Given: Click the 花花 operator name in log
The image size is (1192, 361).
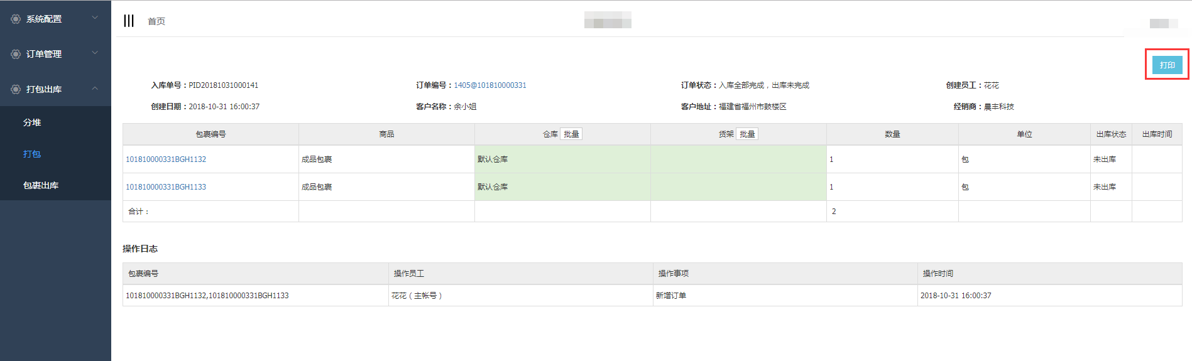Looking at the screenshot, I should click(x=398, y=296).
